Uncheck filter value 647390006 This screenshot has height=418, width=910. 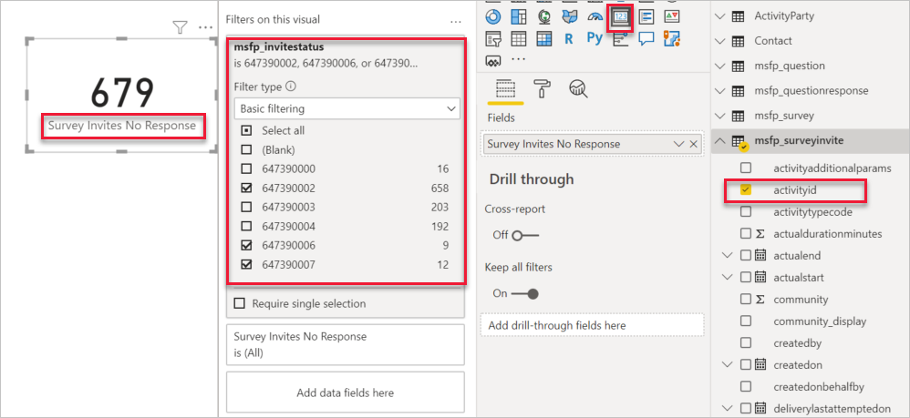[x=247, y=245]
